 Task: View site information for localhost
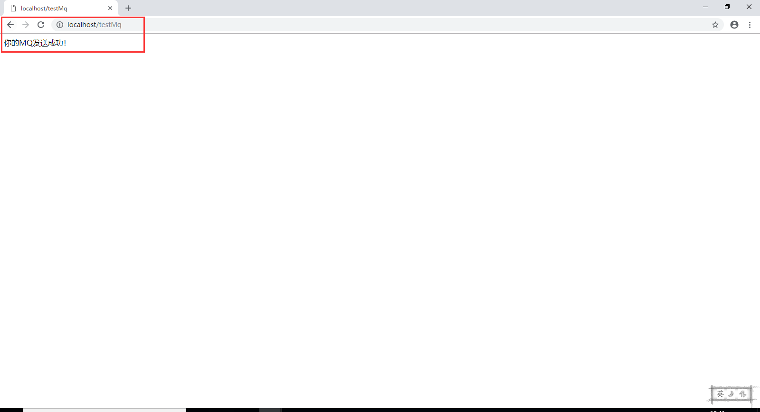pyautogui.click(x=60, y=25)
